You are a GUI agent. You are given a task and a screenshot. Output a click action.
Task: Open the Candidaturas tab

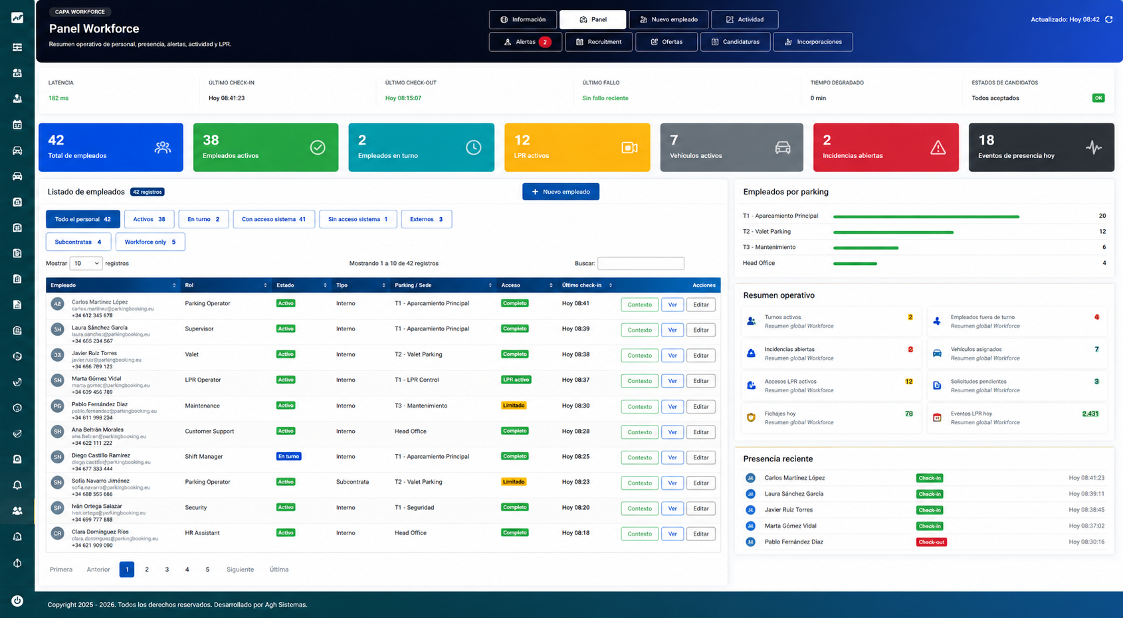click(x=735, y=42)
